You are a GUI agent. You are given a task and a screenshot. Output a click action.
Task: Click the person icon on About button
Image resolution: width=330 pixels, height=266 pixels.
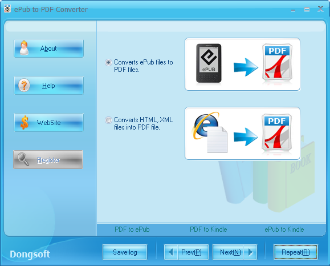(x=24, y=48)
